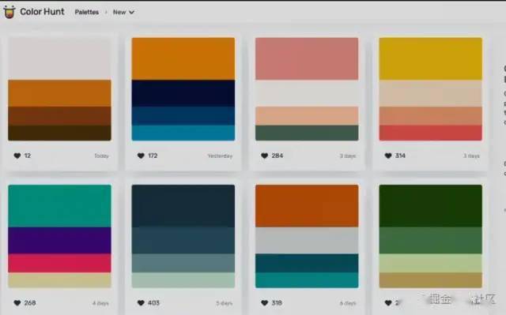
Task: Click heart icon next to 268
Action: (x=17, y=302)
